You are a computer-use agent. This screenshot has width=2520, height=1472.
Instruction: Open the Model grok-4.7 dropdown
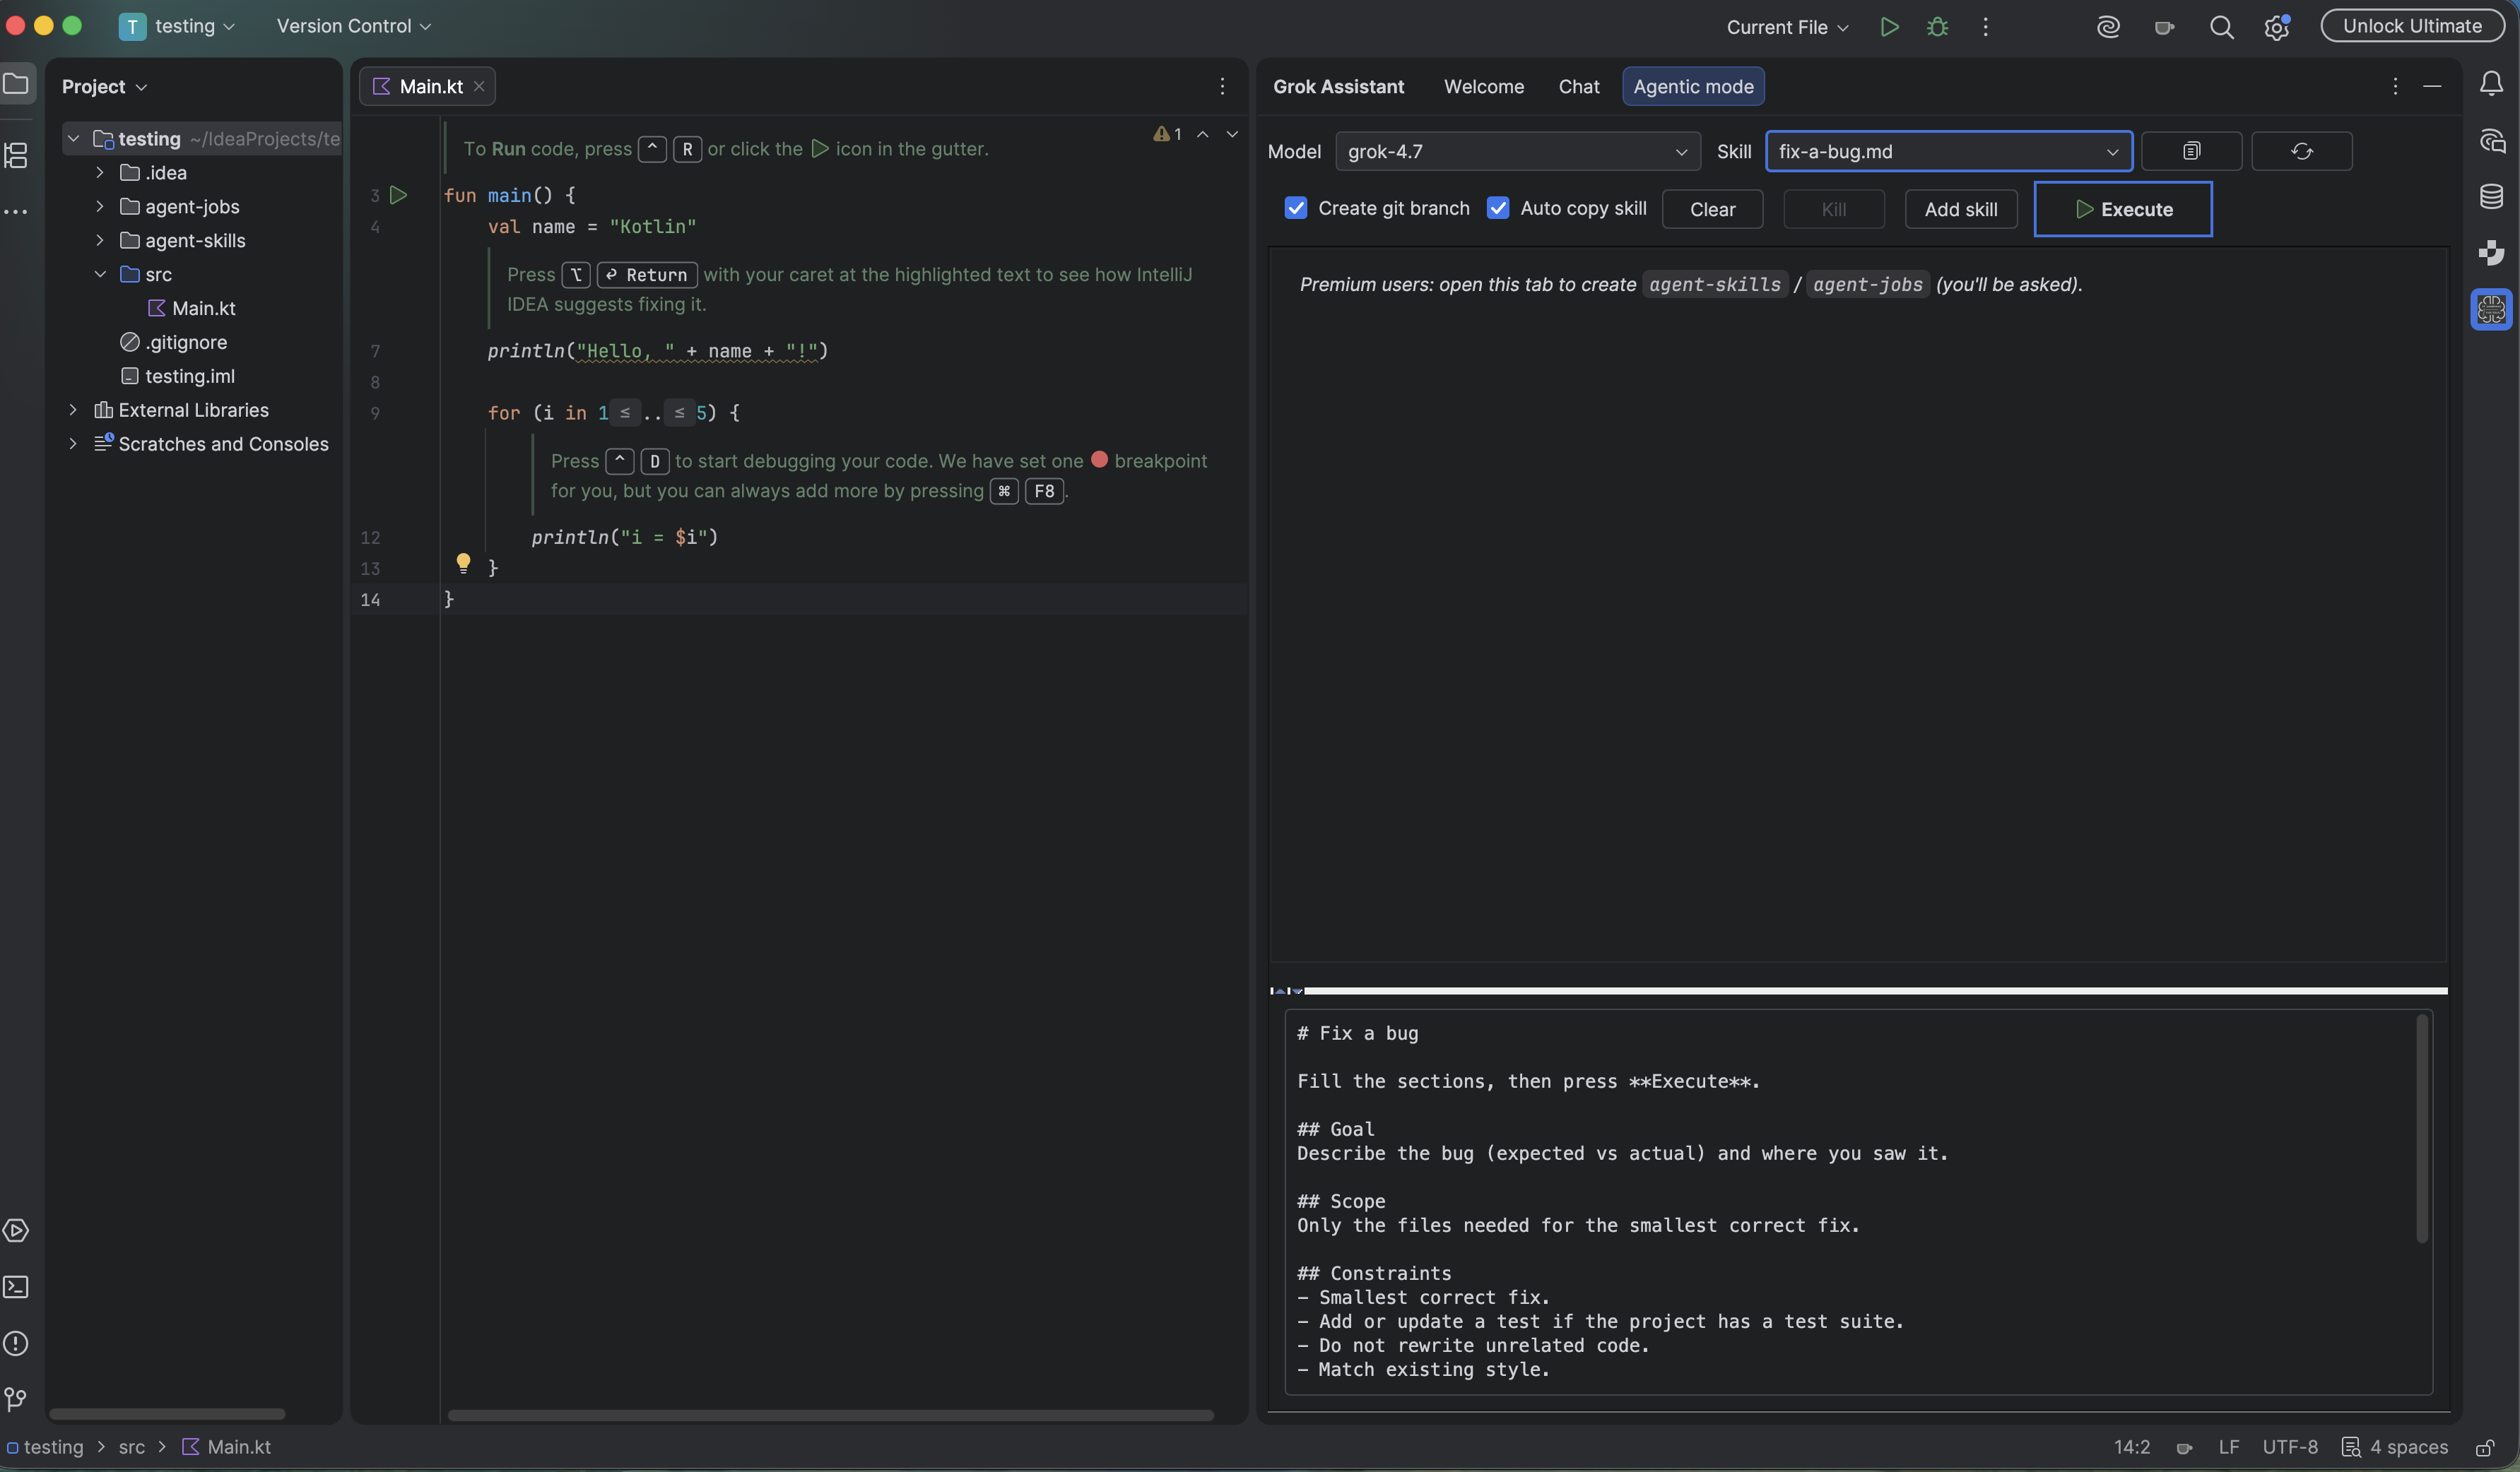click(x=1518, y=151)
